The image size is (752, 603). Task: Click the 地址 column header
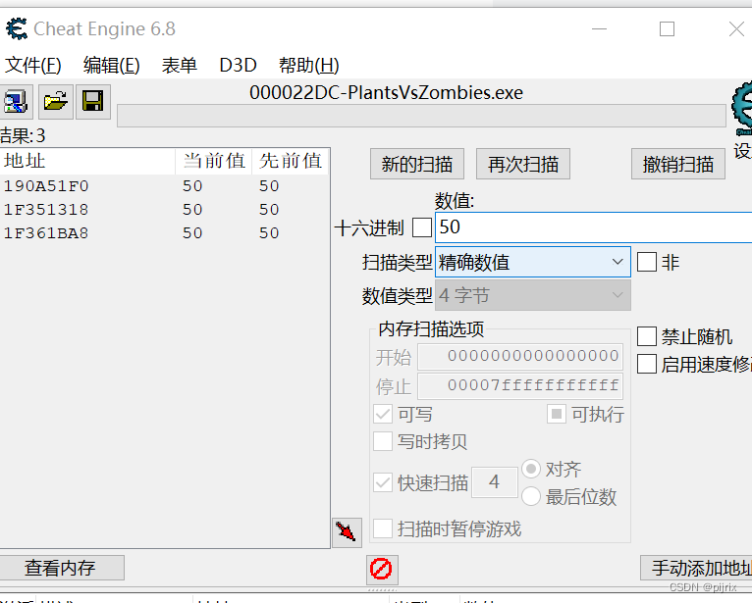click(87, 161)
